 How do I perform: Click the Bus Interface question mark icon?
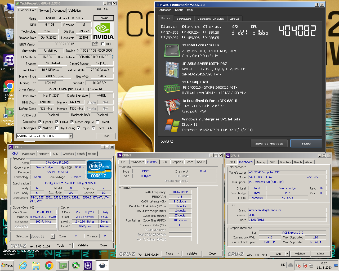click(x=112, y=57)
